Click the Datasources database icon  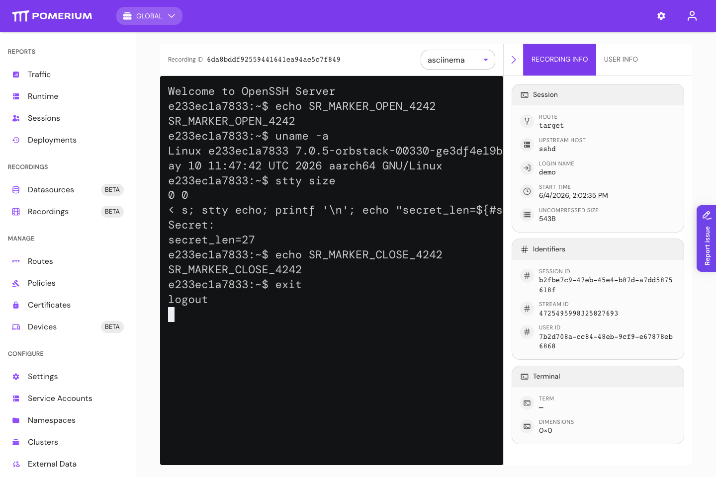tap(16, 190)
